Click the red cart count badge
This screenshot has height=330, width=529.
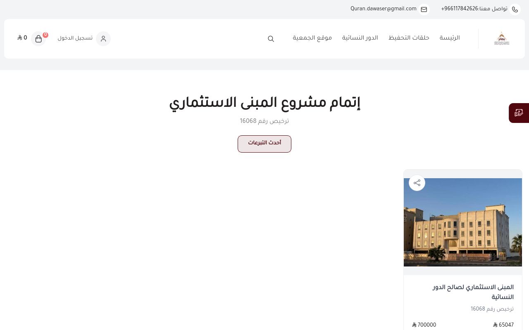tap(45, 35)
